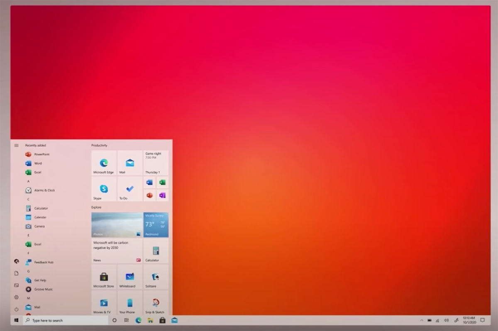Image resolution: width=498 pixels, height=331 pixels.
Task: Launch the Whiteboard tile
Action: click(129, 277)
